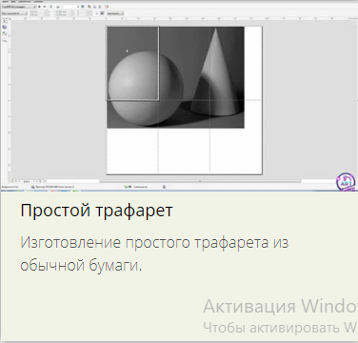Click the sphere and cone image on canvas
The width and height of the screenshot is (358, 343).
(x=175, y=77)
